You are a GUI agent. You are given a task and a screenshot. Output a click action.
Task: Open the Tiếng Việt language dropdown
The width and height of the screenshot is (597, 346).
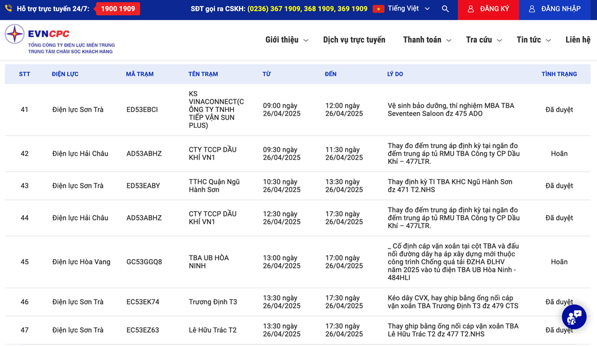(409, 9)
